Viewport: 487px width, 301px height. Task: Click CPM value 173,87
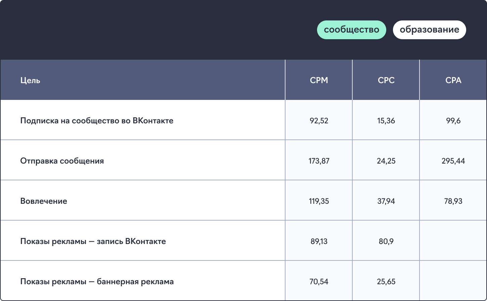(319, 161)
